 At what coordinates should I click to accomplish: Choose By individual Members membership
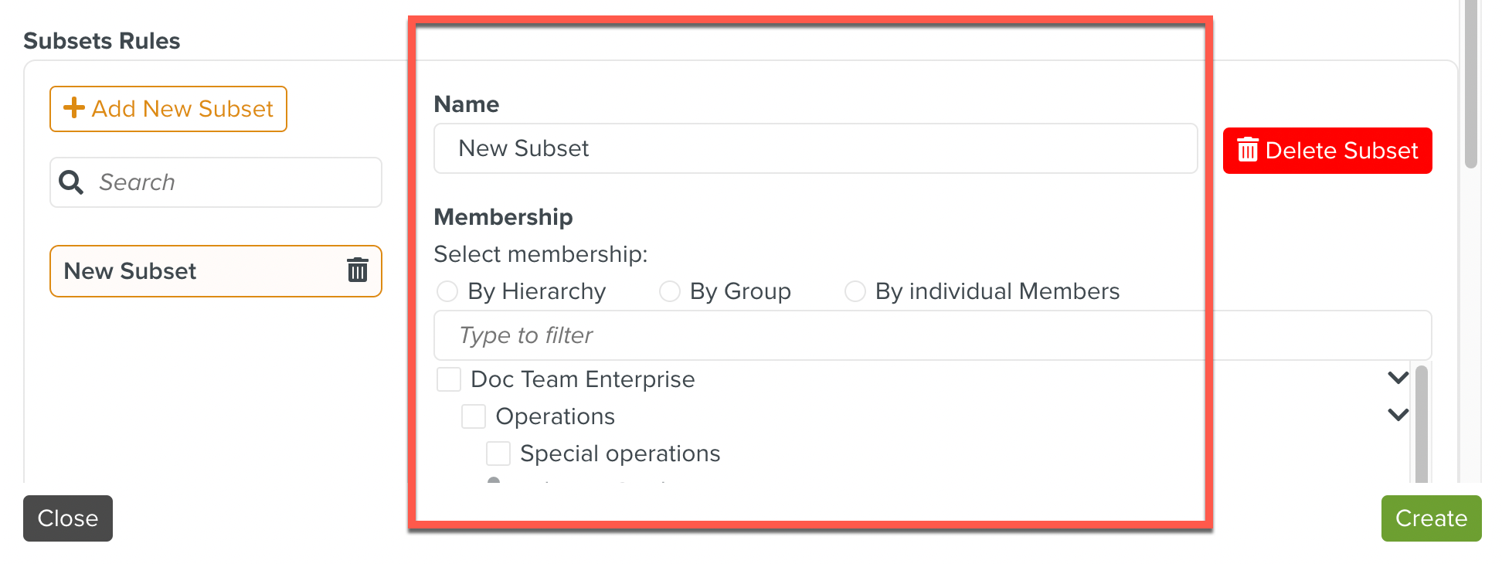855,291
